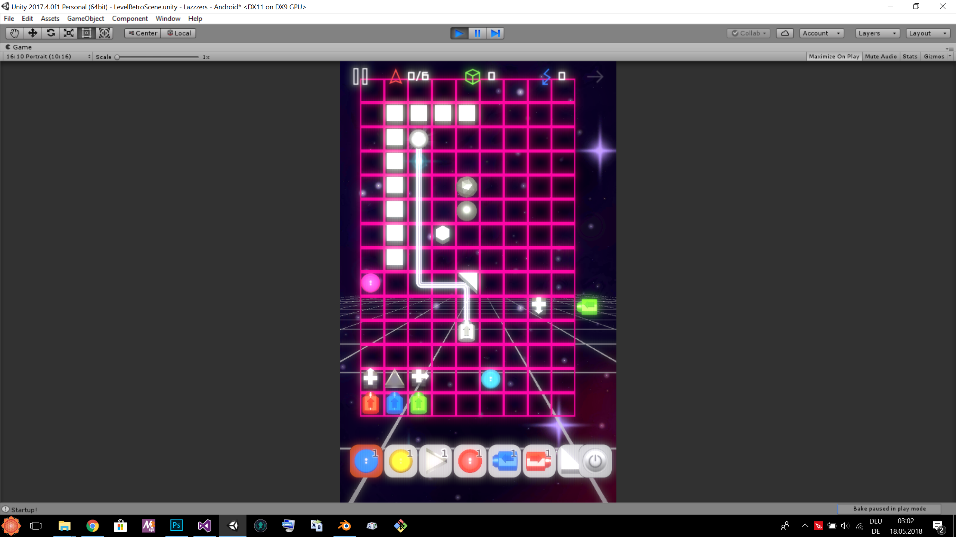Image resolution: width=956 pixels, height=537 pixels.
Task: Select the Rect transform tool
Action: pos(86,33)
